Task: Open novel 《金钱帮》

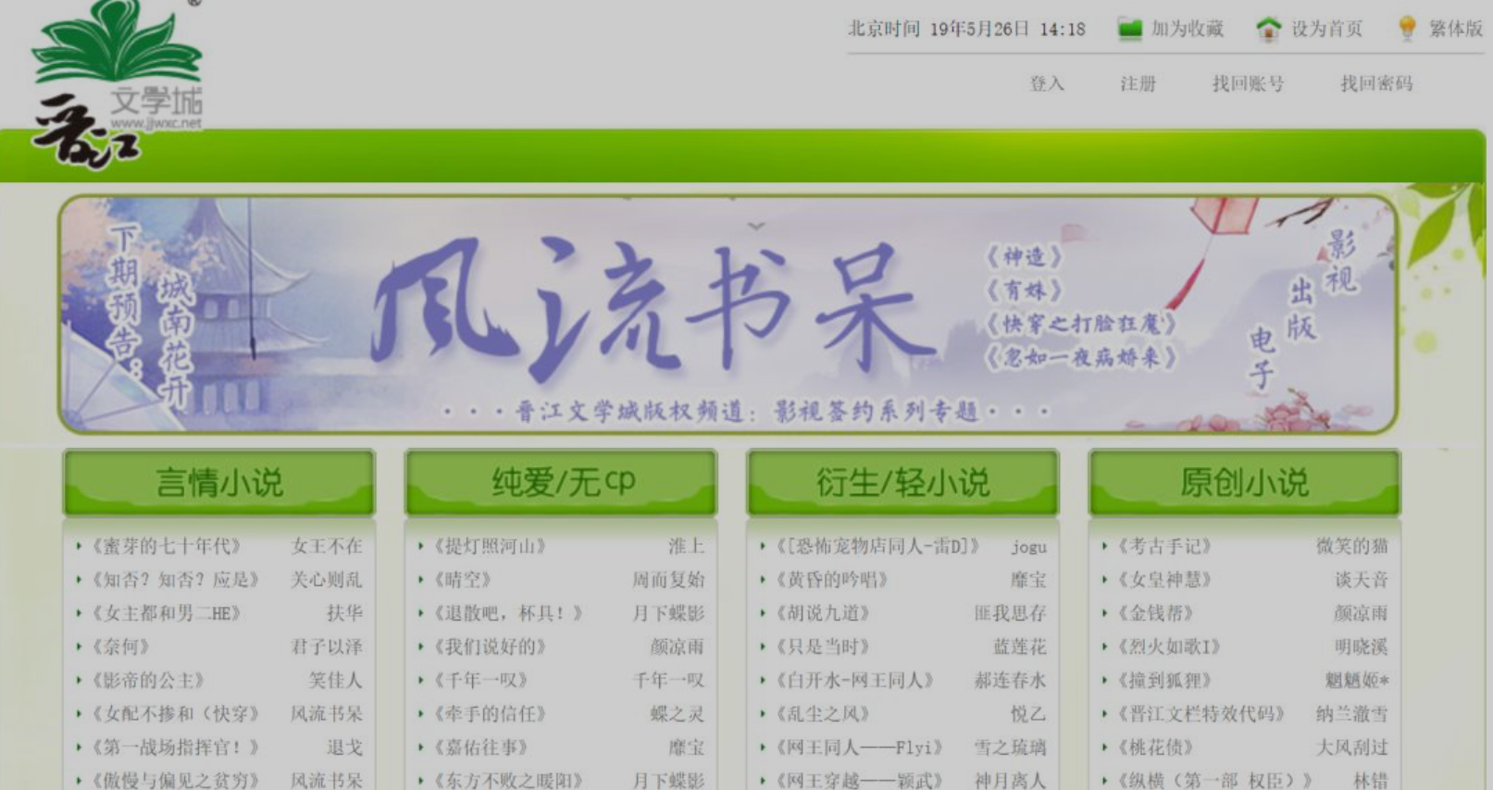Action: 1154,613
